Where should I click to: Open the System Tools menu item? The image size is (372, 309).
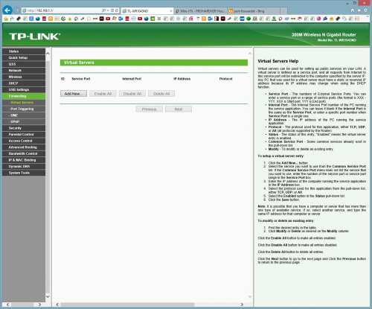pos(24,173)
